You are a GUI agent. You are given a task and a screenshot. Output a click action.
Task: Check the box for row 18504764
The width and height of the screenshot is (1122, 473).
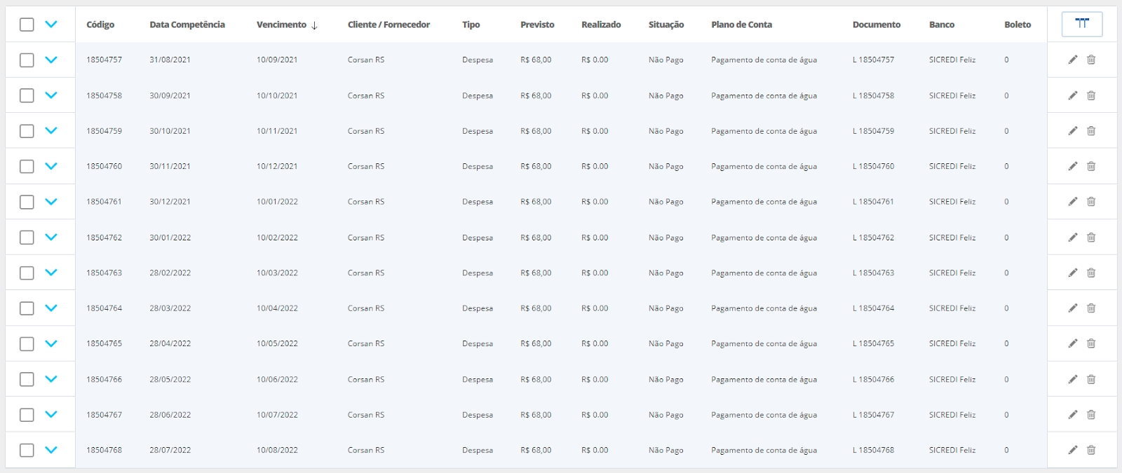(27, 308)
